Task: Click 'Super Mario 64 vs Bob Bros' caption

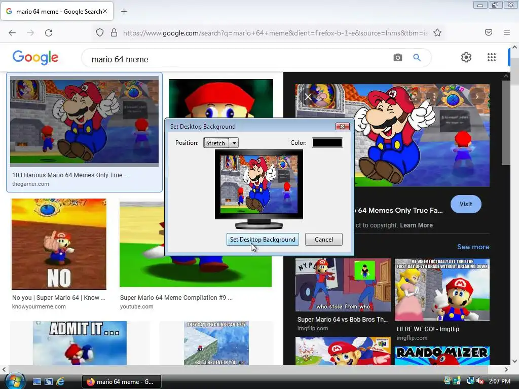Action: pos(342,320)
